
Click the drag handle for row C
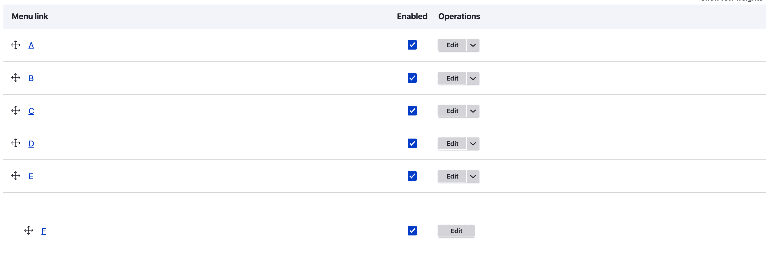[16, 110]
